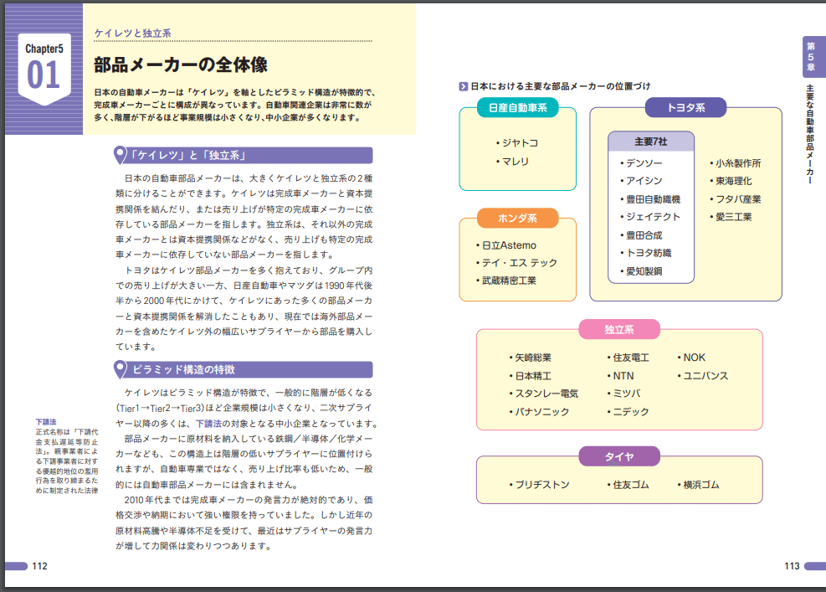Image resolution: width=826 pixels, height=592 pixels.
Task: Click the title 部品メーカーの全体像
Action: [x=181, y=64]
